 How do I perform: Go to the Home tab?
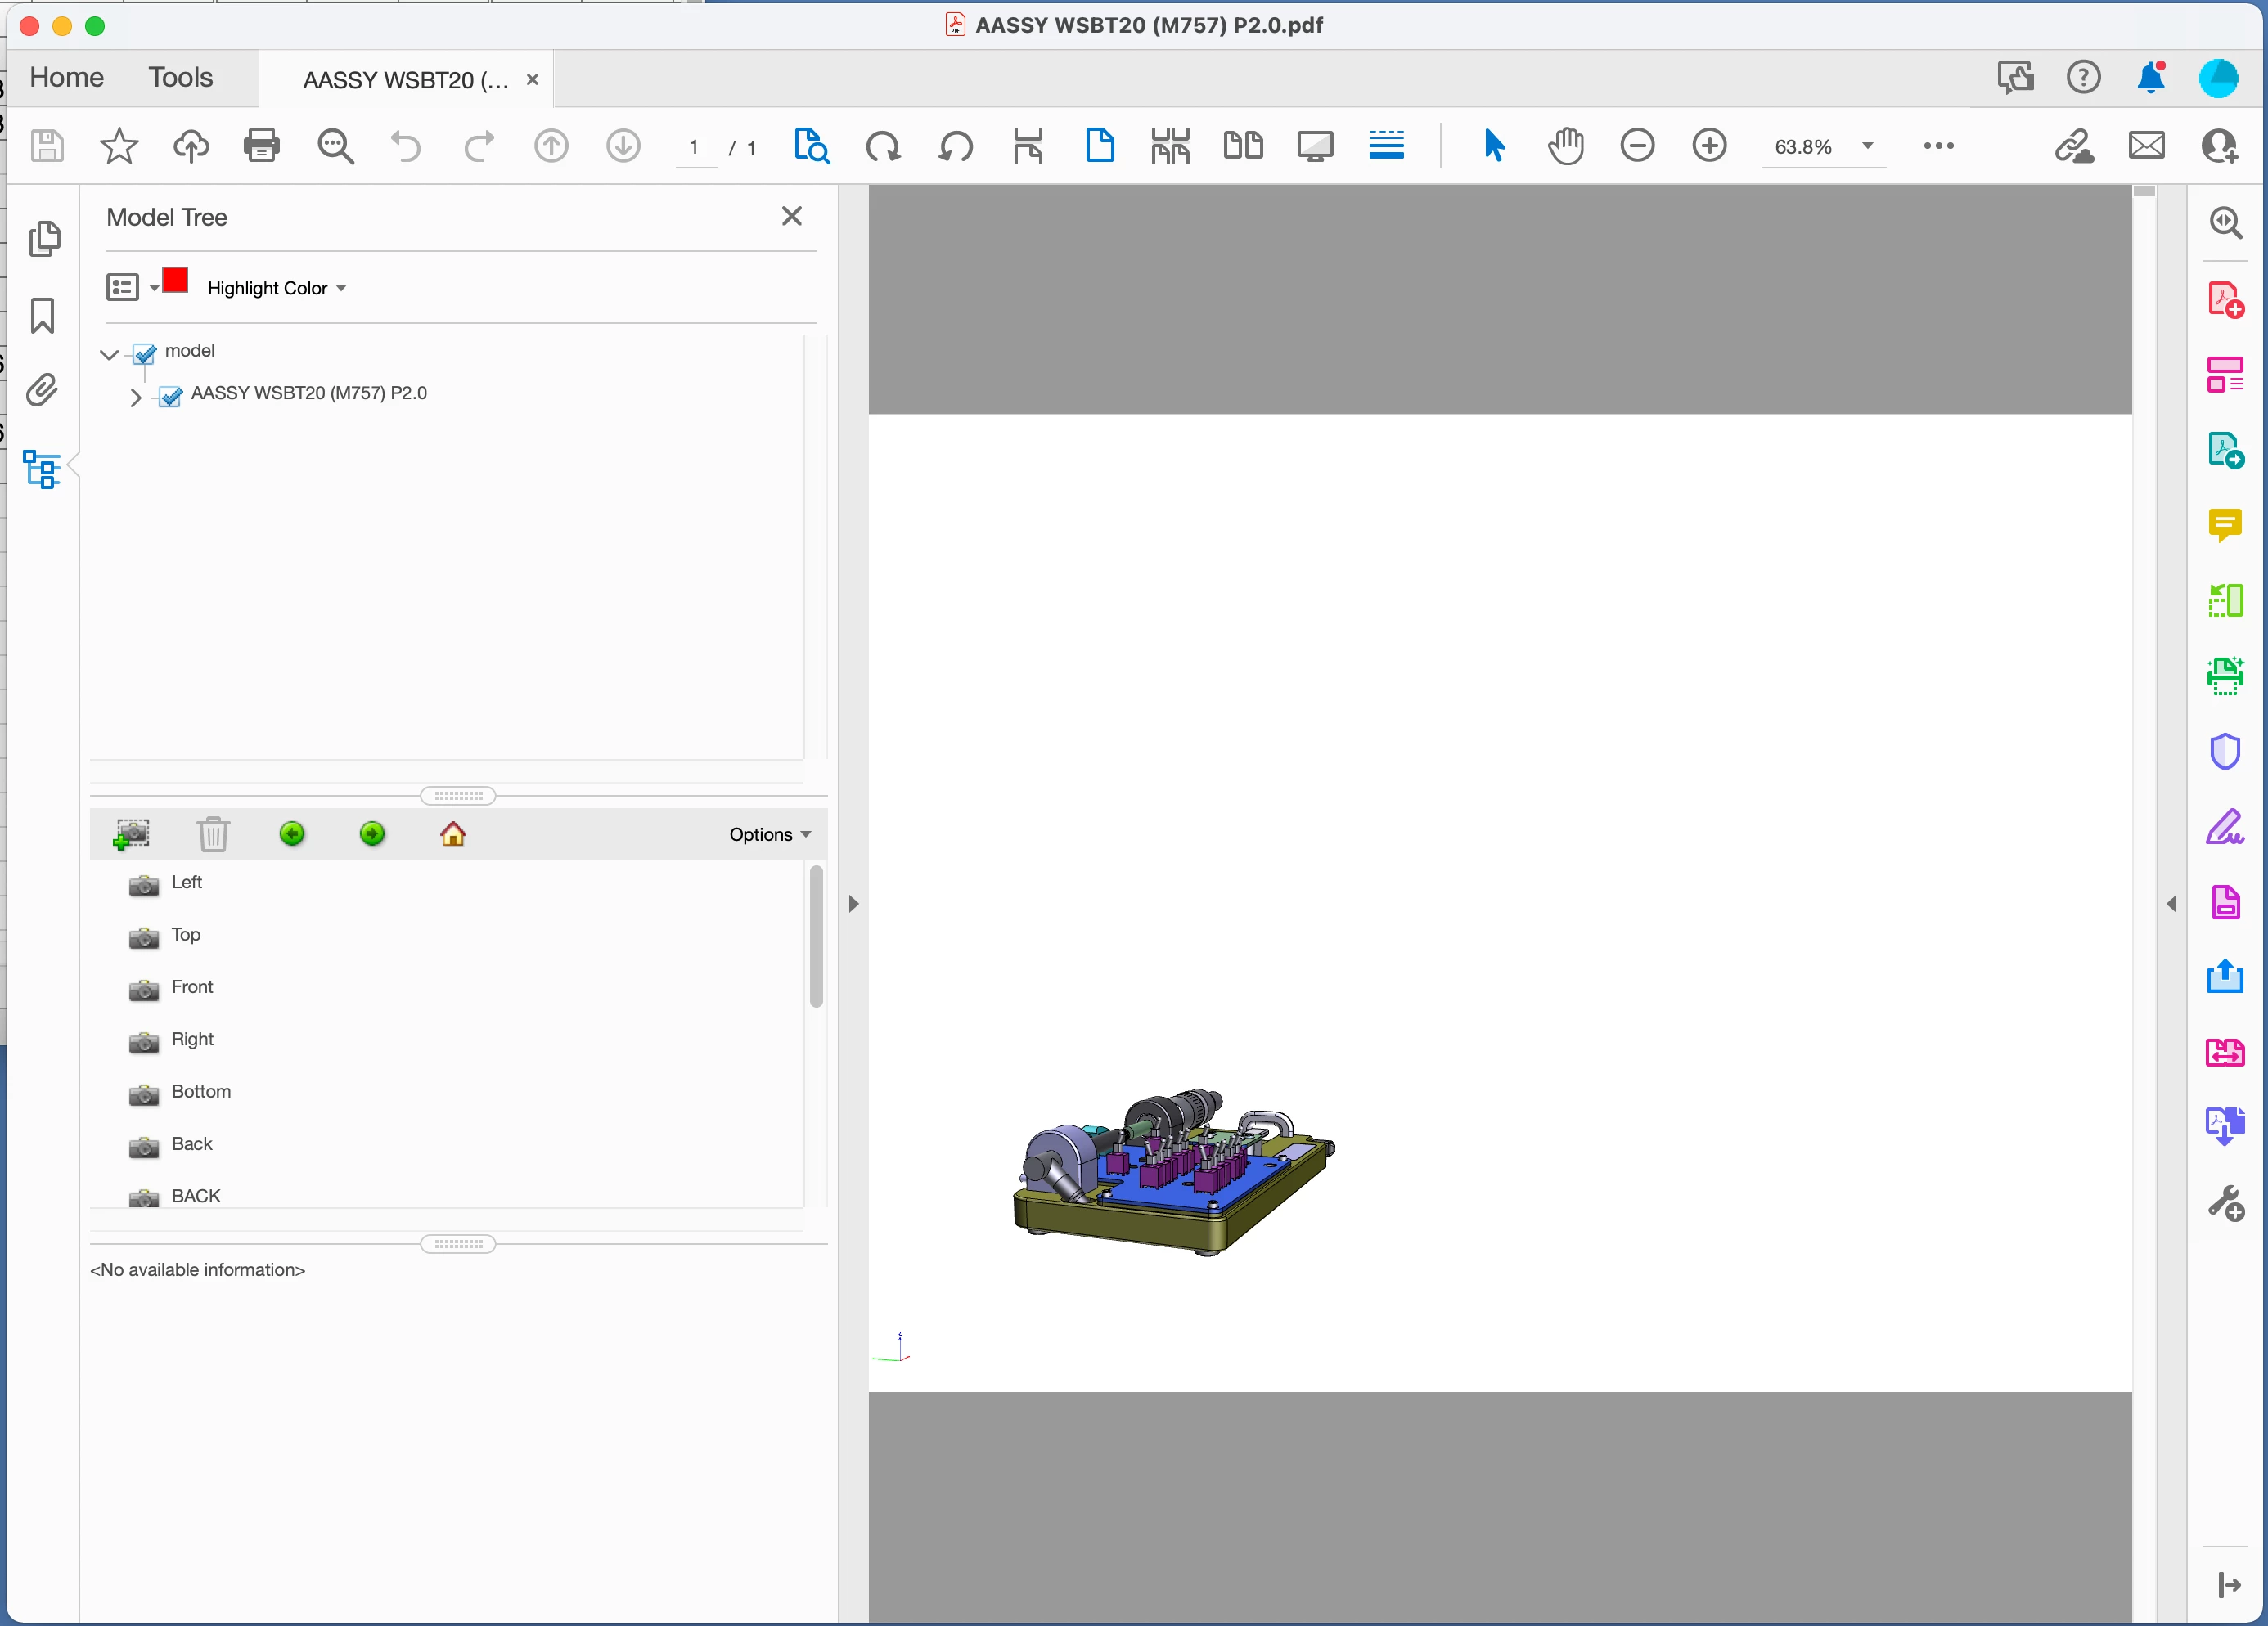click(66, 78)
